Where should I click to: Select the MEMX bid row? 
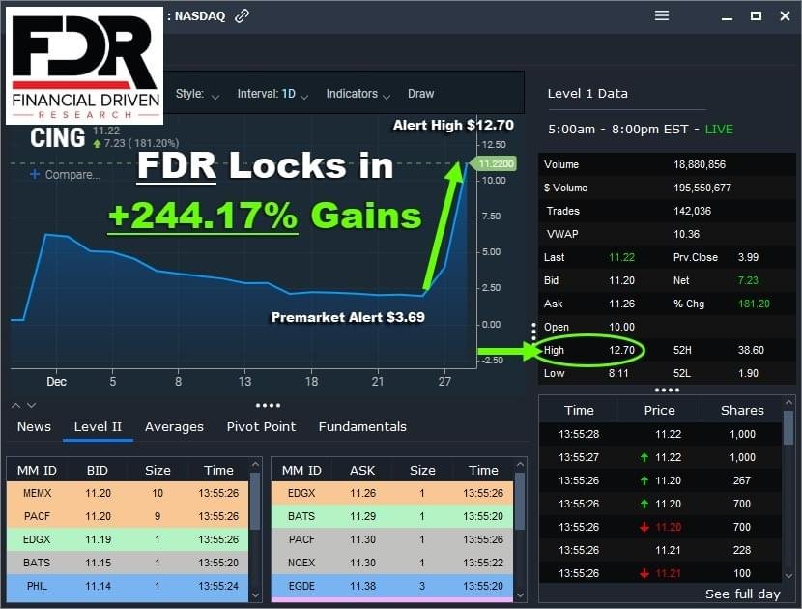128,493
